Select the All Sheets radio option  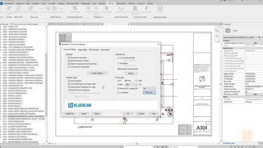click(118, 63)
